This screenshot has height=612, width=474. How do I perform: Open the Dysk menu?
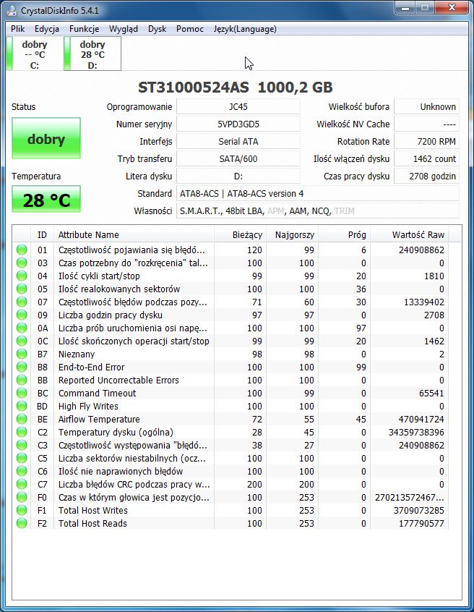coord(157,29)
